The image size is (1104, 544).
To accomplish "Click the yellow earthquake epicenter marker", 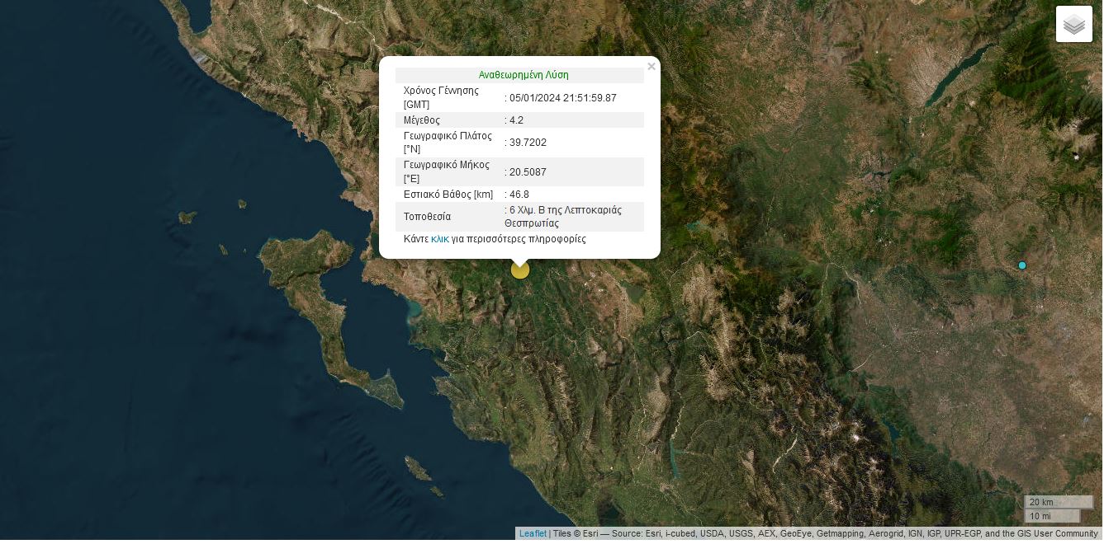I will click(x=519, y=270).
